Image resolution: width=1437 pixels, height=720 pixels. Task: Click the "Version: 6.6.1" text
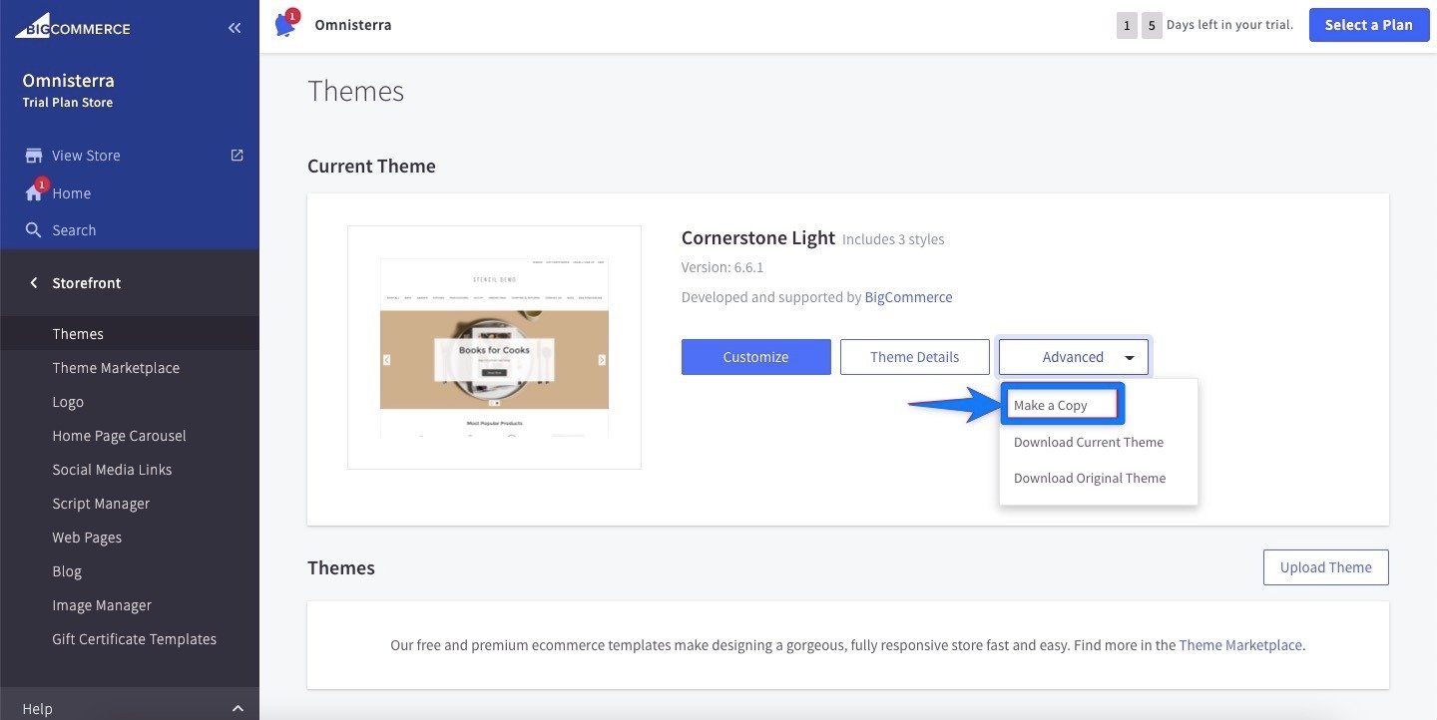tap(722, 267)
